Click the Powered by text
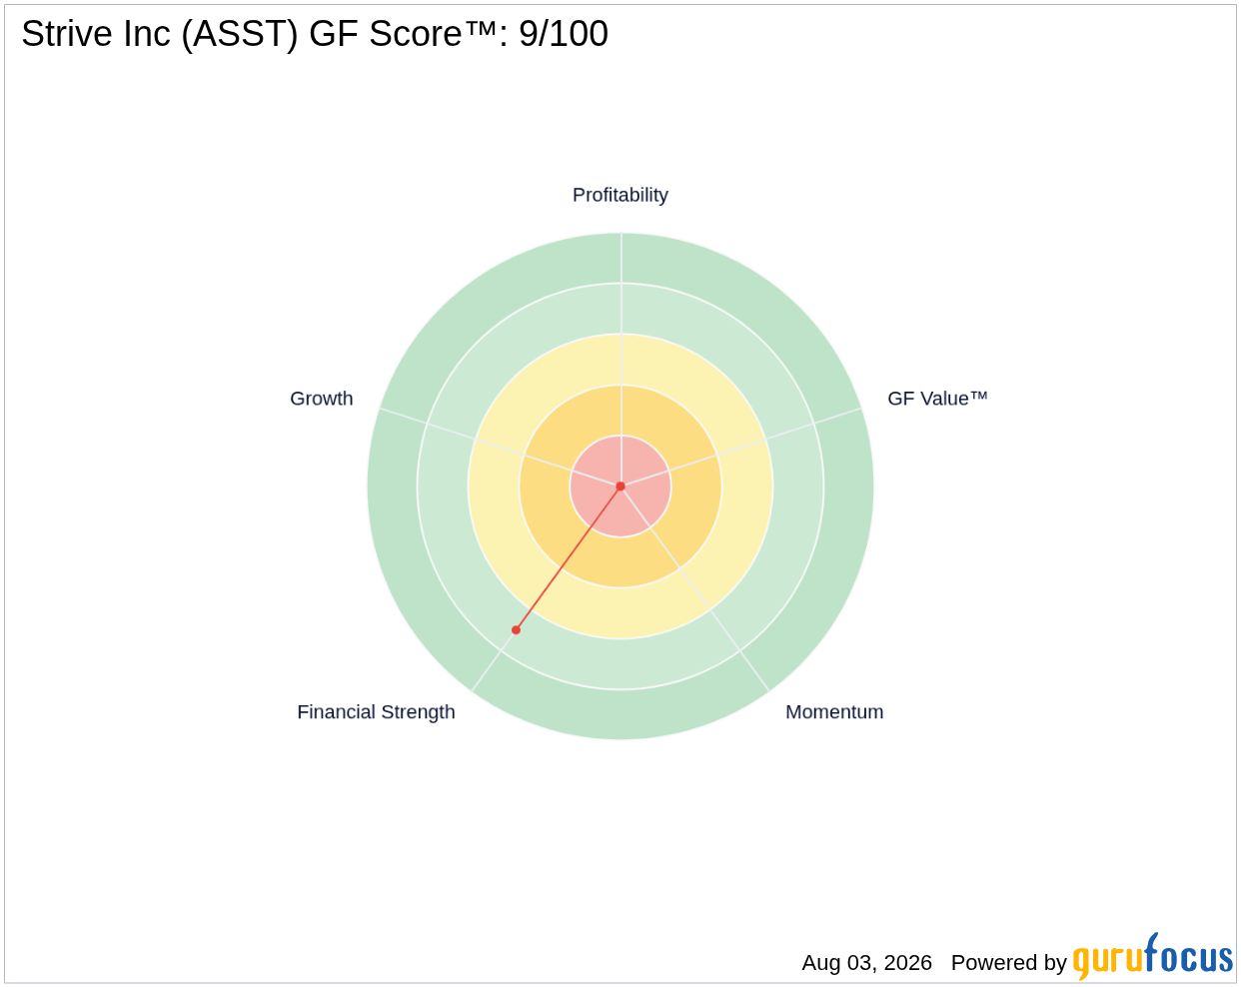1241x987 pixels. pos(1008,963)
